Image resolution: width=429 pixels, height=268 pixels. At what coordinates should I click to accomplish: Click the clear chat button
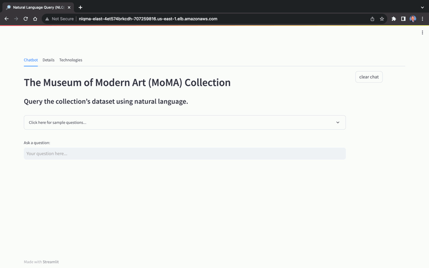[369, 77]
